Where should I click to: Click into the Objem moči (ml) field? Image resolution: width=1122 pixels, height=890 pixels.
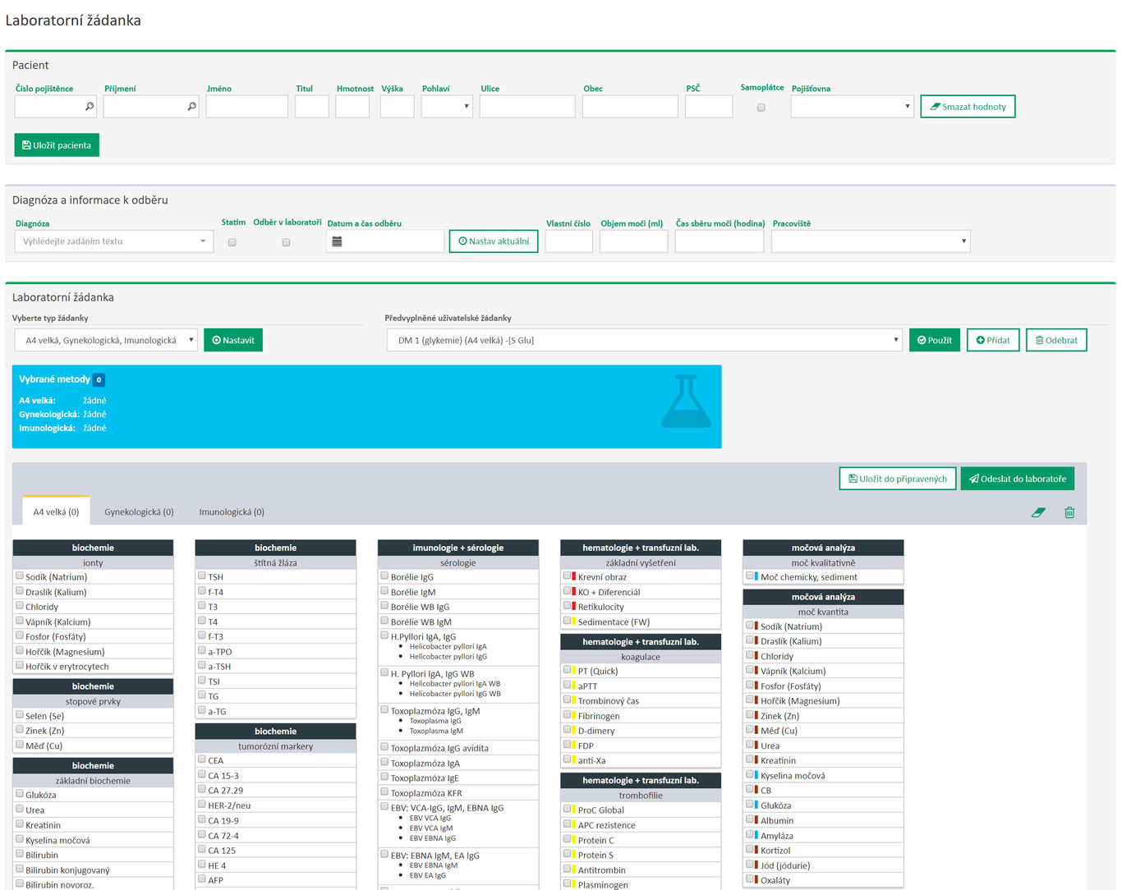point(633,241)
